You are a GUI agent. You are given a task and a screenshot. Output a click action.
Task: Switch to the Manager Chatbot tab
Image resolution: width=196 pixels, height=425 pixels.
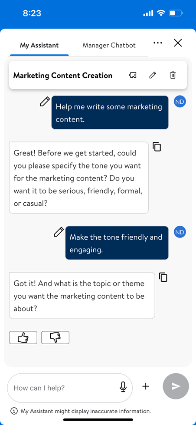click(109, 45)
